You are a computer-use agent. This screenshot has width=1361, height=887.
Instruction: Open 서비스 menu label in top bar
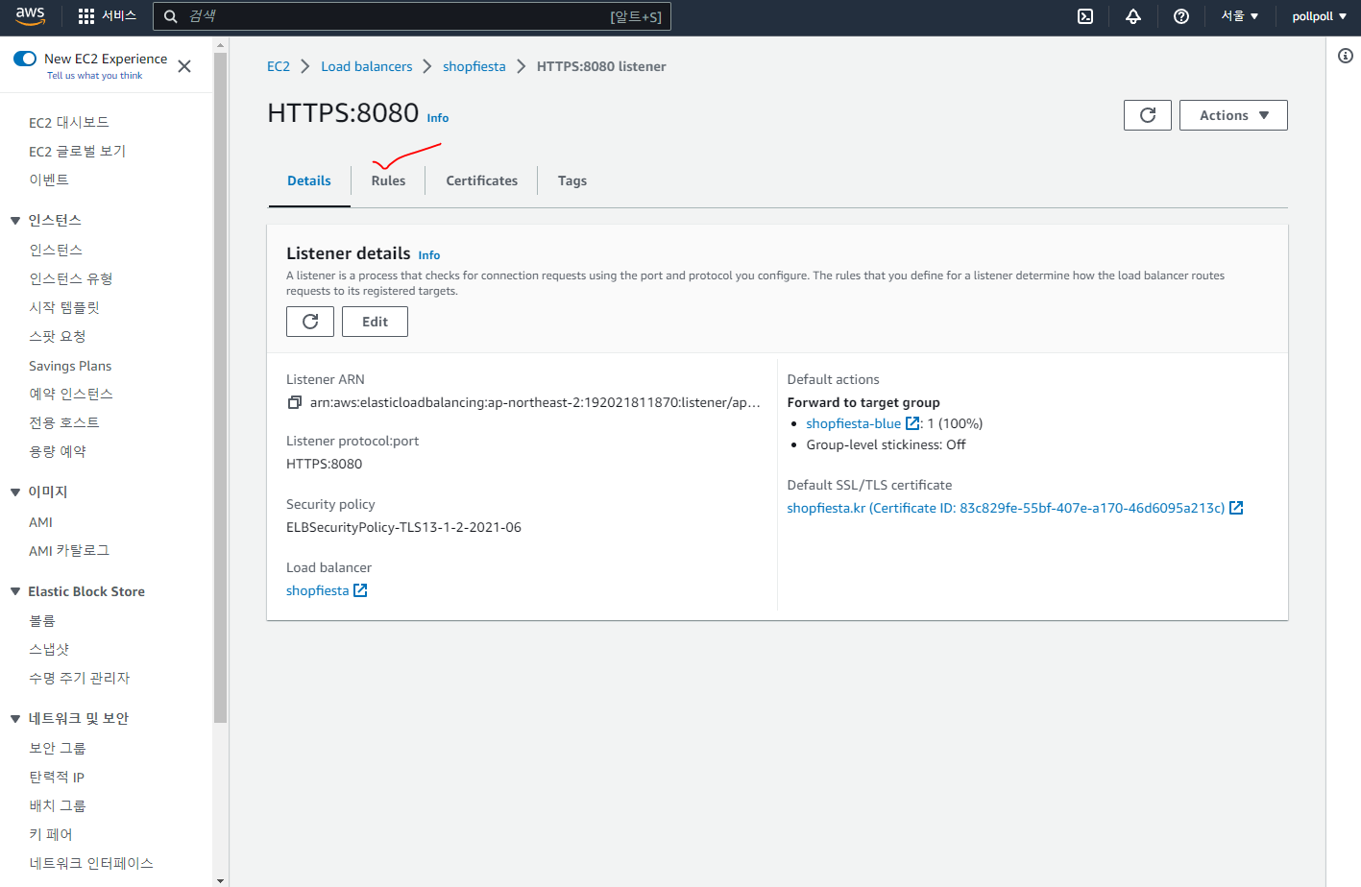tap(119, 16)
